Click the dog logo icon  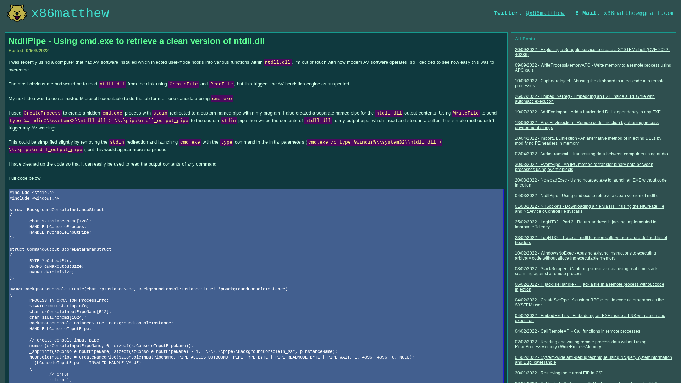tap(17, 13)
